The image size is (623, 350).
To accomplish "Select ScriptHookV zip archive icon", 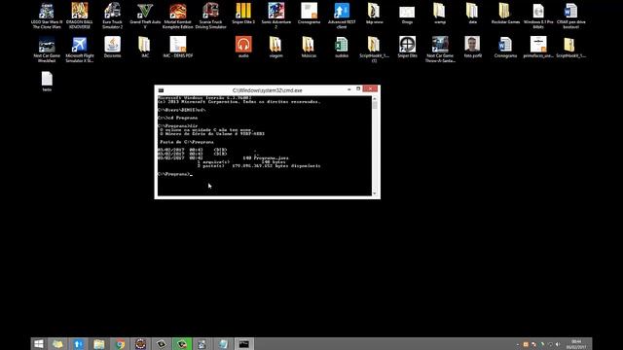I will [x=571, y=48].
